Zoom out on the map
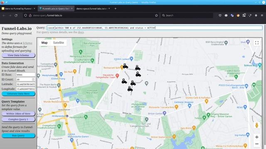This screenshot has width=266, height=149. coord(257,144)
